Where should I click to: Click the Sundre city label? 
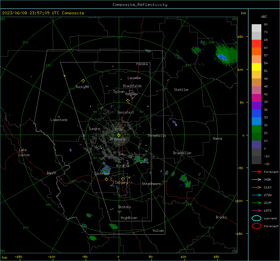point(94,128)
